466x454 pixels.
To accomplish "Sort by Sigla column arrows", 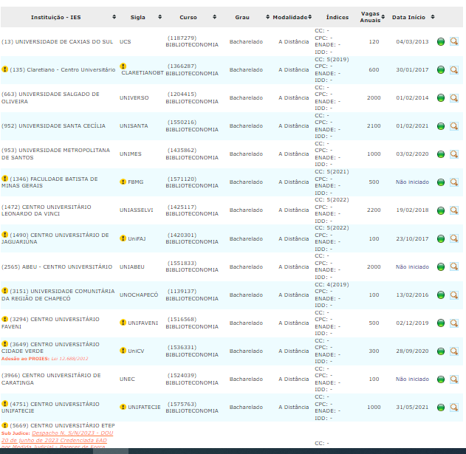I will click(160, 17).
